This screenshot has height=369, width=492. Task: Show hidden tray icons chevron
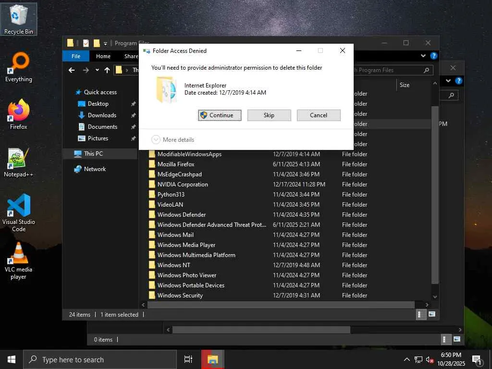[x=406, y=359]
